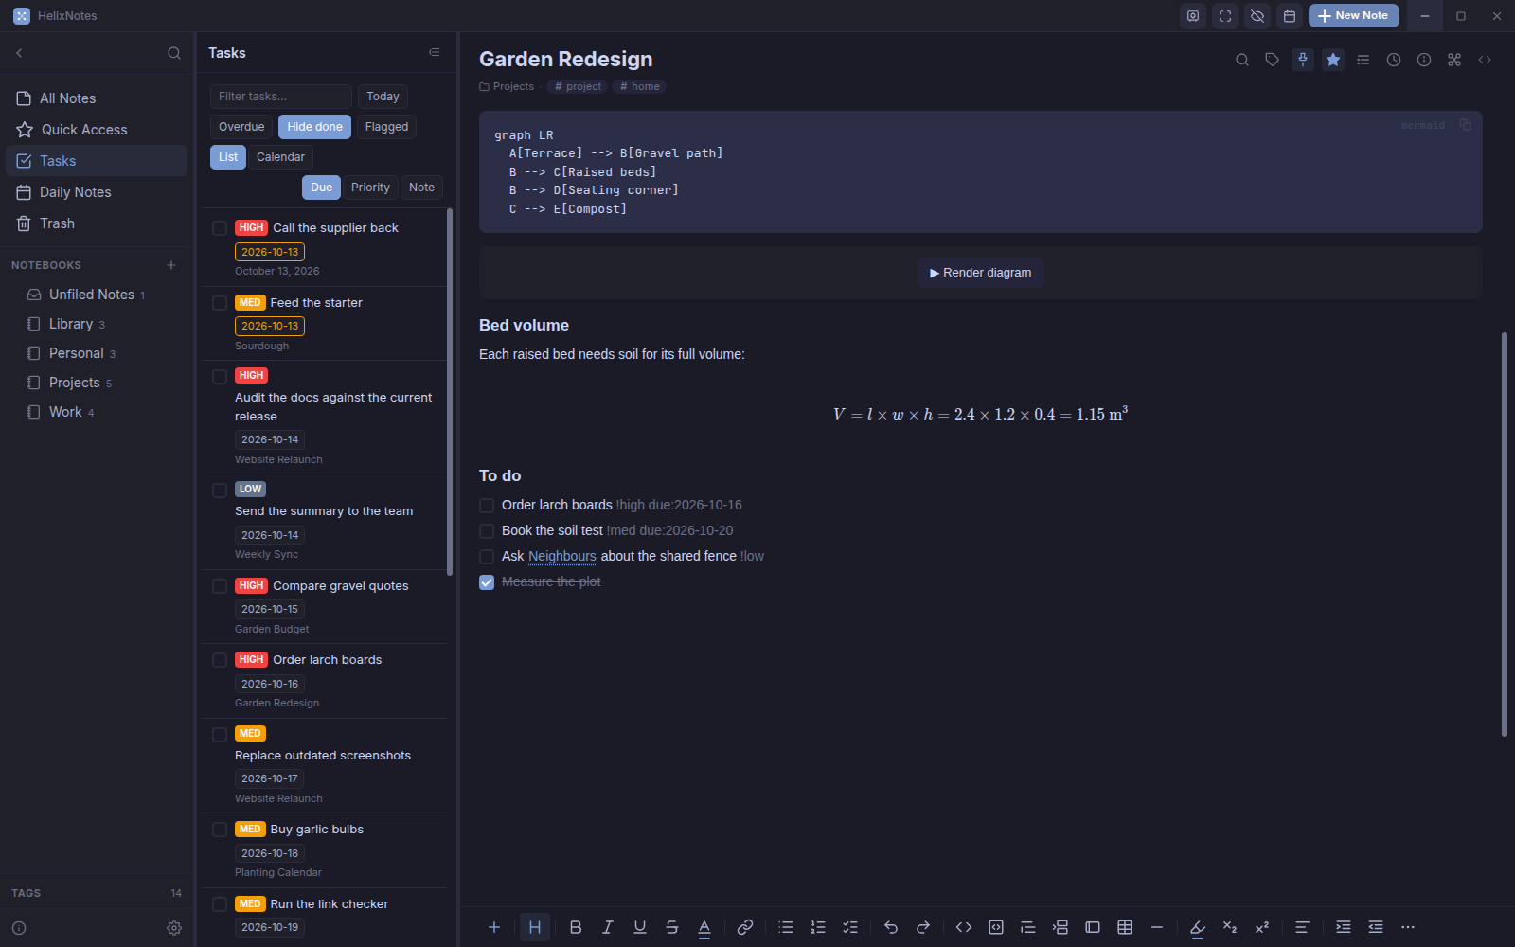Tick 'Order larch boards' in the note
This screenshot has height=947, width=1515.
(487, 506)
